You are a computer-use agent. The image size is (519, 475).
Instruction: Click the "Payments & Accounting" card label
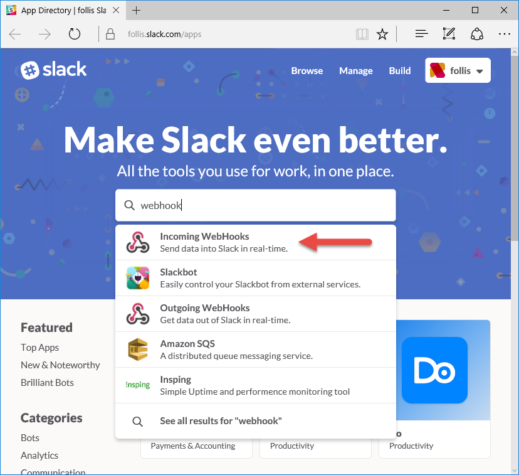[x=193, y=446]
